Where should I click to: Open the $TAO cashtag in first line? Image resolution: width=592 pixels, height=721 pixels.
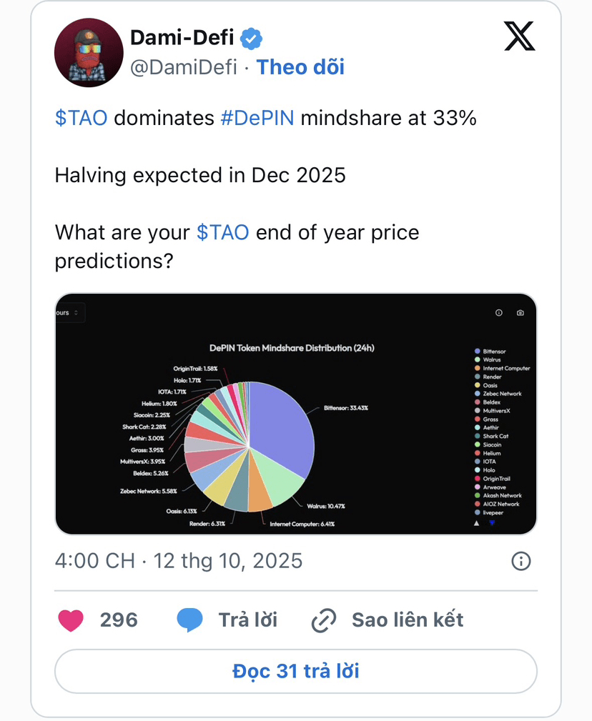pos(81,118)
